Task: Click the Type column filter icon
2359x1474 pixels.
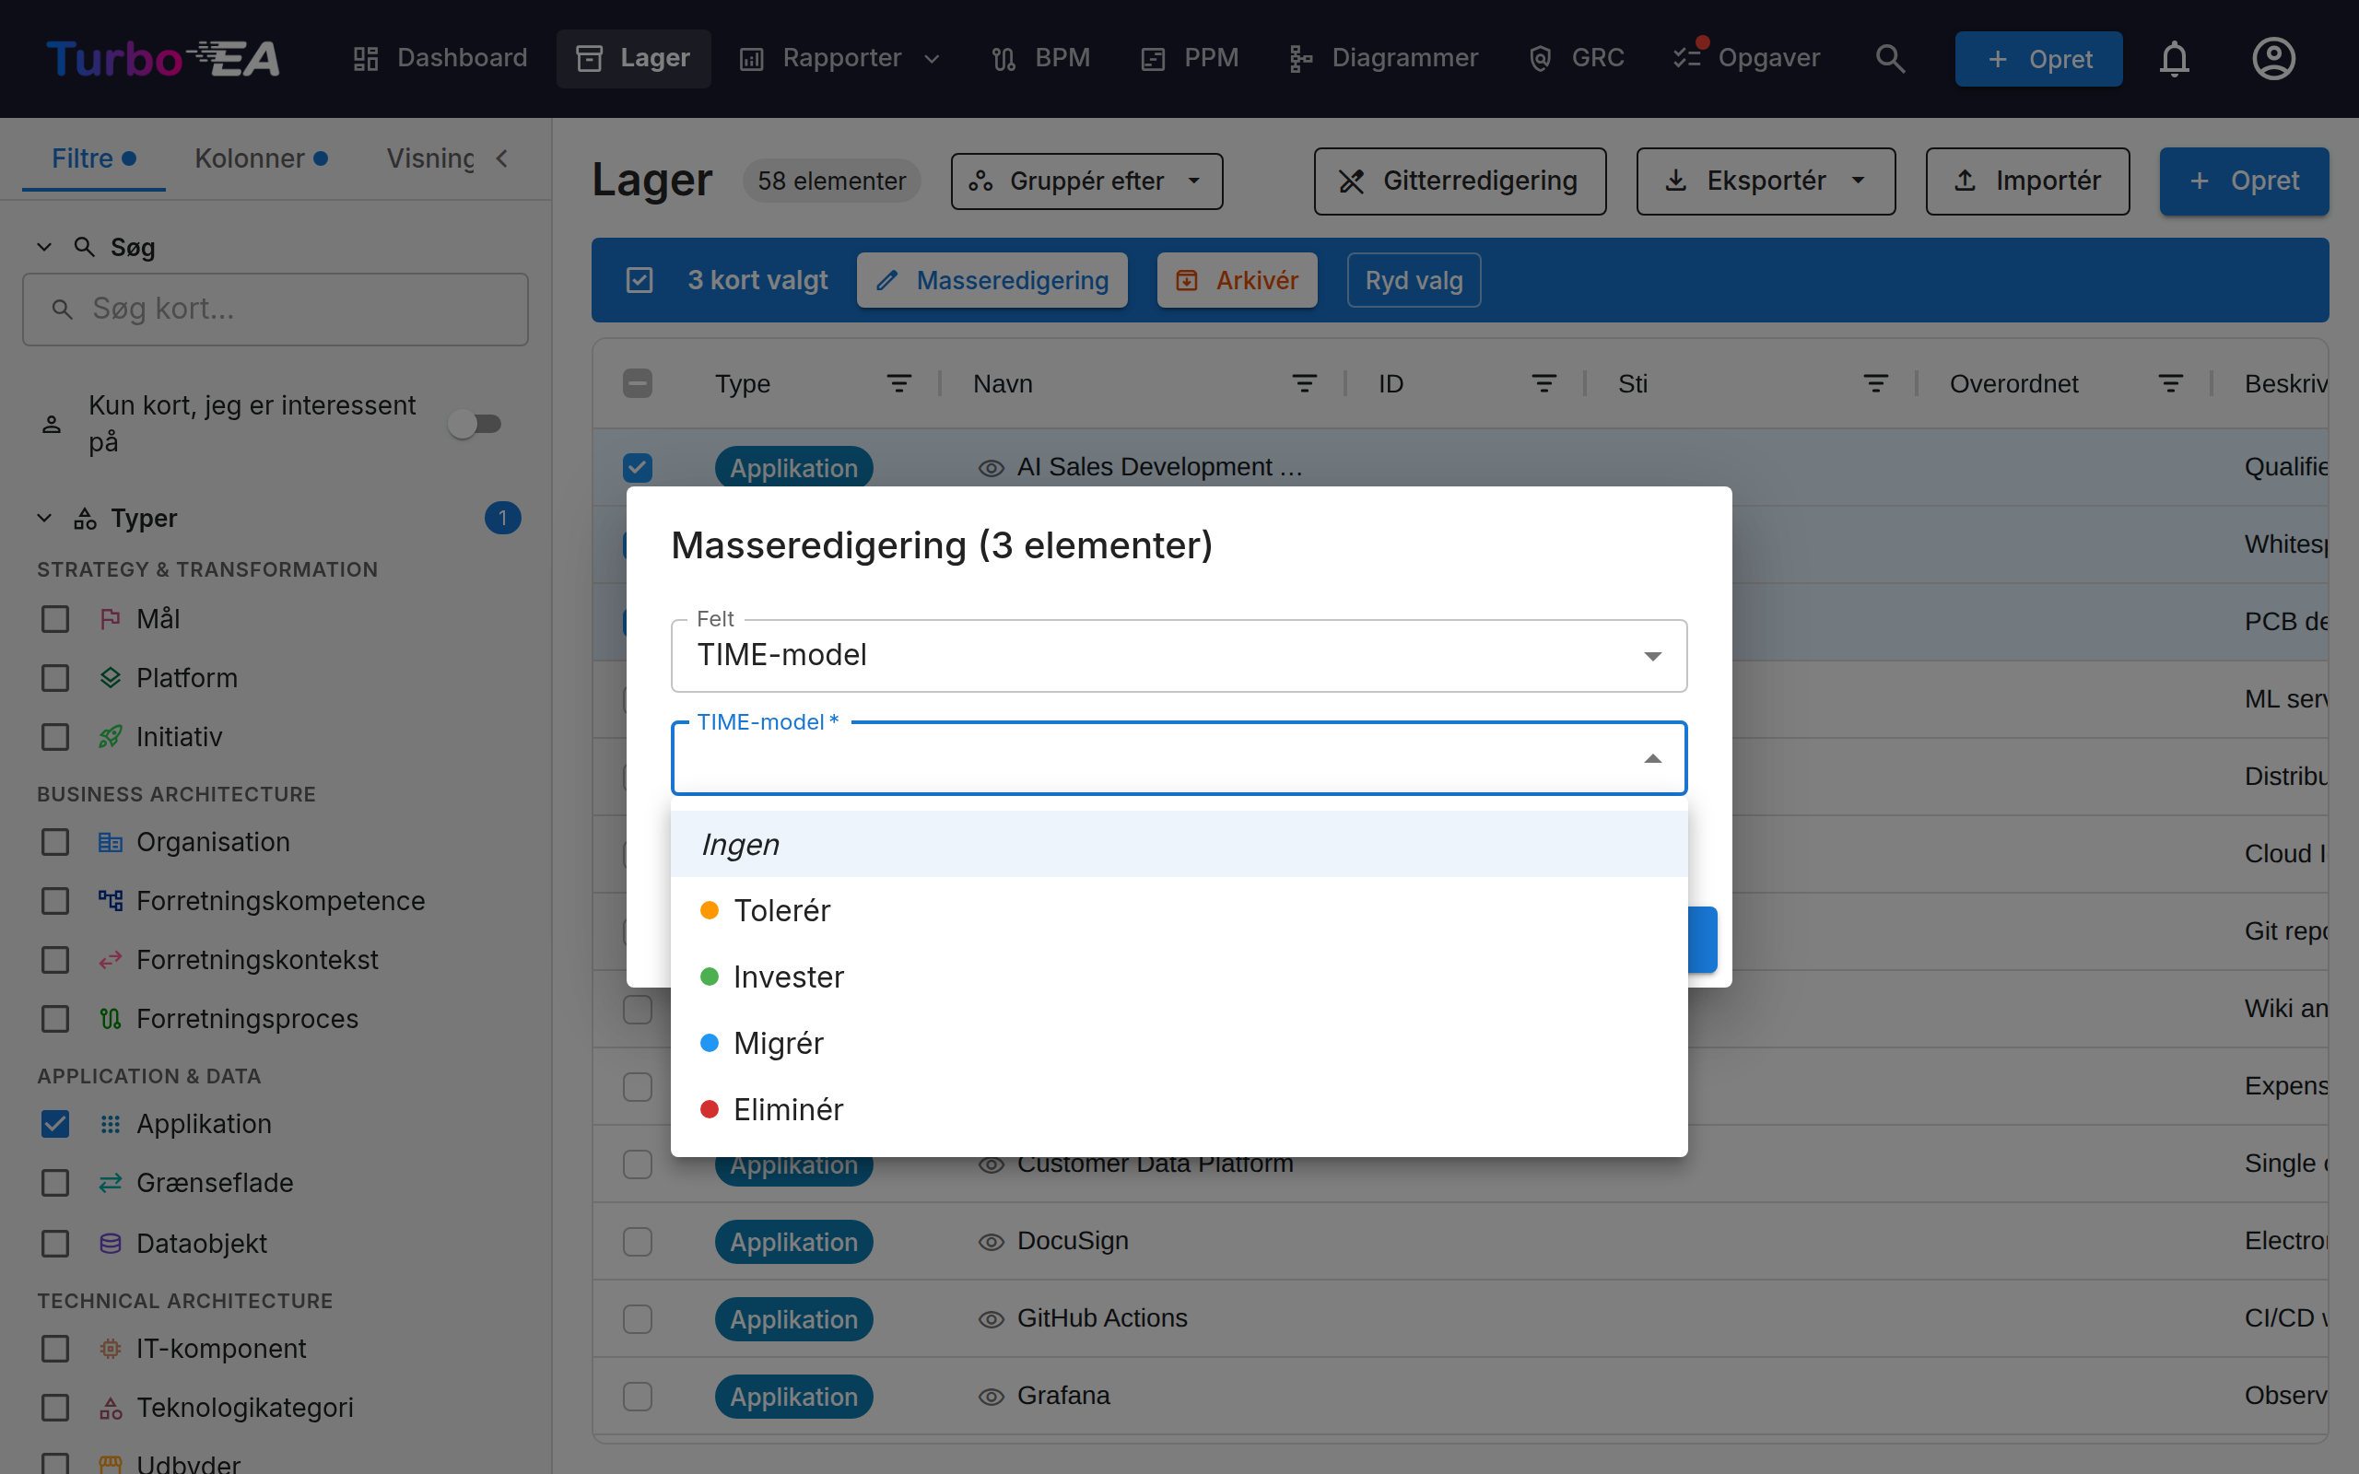Action: click(x=898, y=383)
